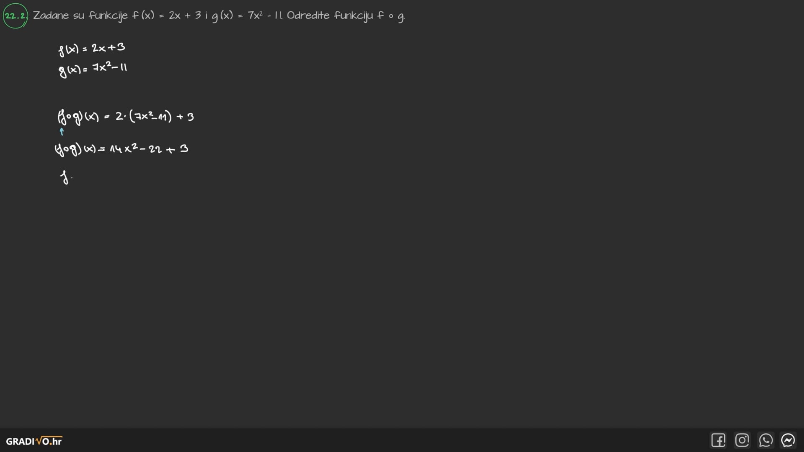Screen dimensions: 804x452
Task: Click the small blue arrow under f∘g
Action: tap(62, 131)
